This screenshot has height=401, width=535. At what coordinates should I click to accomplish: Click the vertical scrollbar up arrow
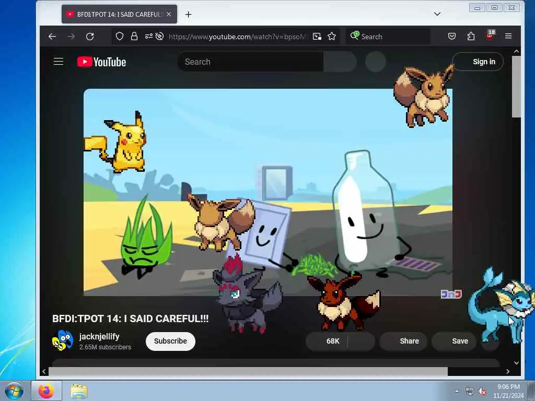pos(516,52)
